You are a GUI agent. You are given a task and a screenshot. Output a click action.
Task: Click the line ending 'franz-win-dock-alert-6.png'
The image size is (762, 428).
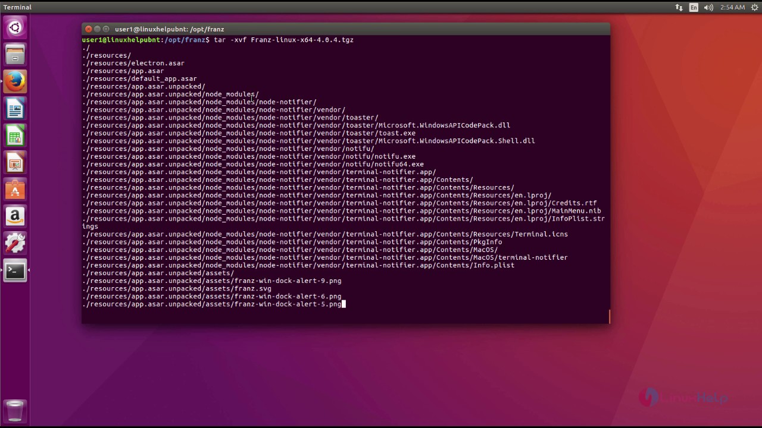tap(212, 296)
